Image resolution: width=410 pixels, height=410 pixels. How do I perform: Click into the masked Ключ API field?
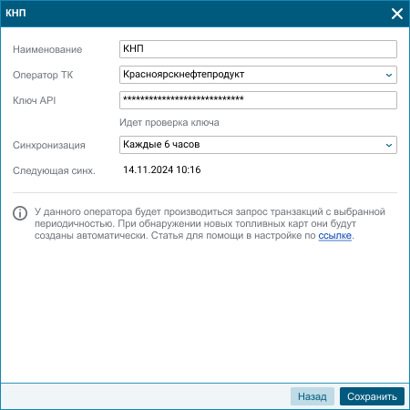pos(258,100)
